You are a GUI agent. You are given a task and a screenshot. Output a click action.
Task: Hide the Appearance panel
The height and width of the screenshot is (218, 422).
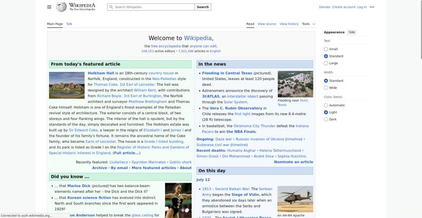(x=352, y=32)
